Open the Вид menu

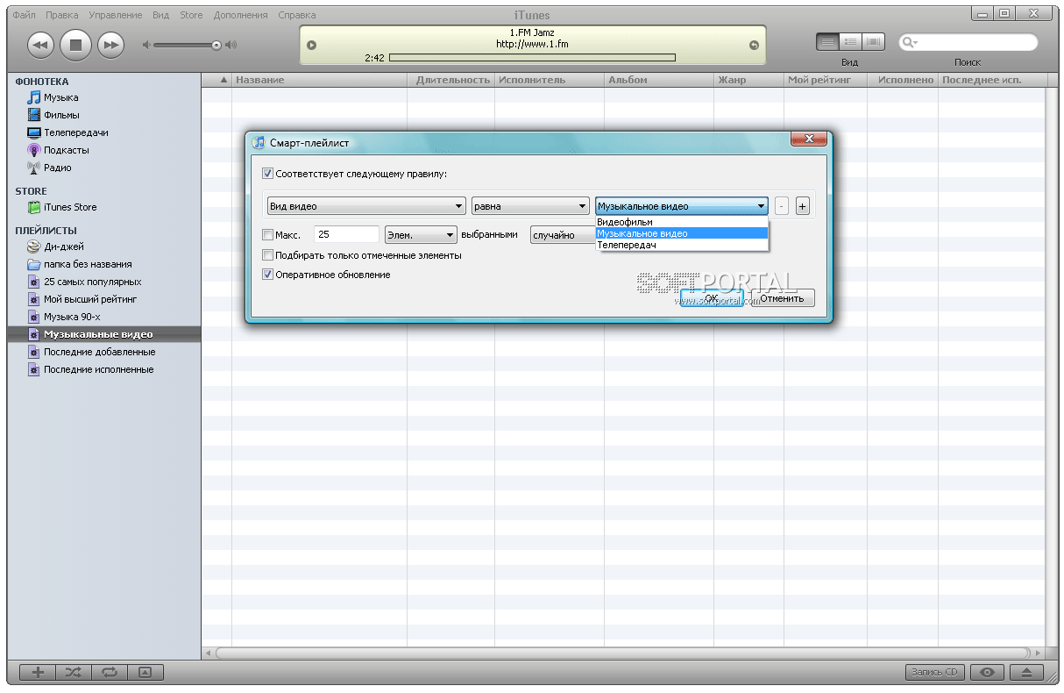160,15
